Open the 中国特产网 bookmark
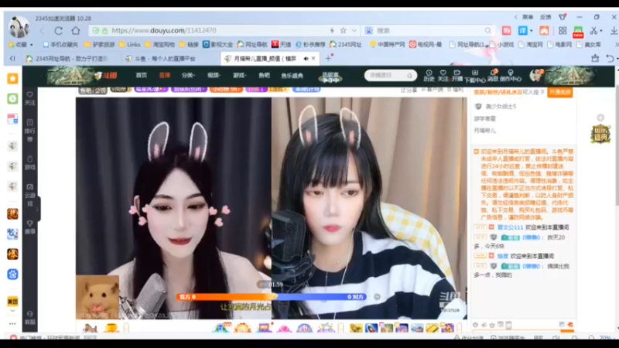Image resolution: width=619 pixels, height=348 pixels. coord(388,45)
